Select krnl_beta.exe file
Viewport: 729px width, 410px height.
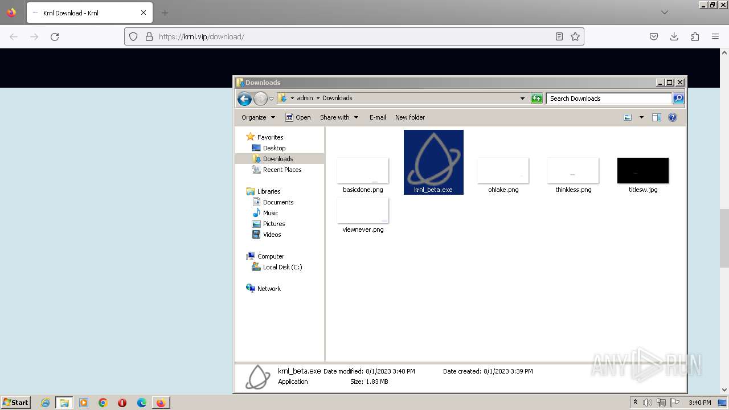coord(433,162)
